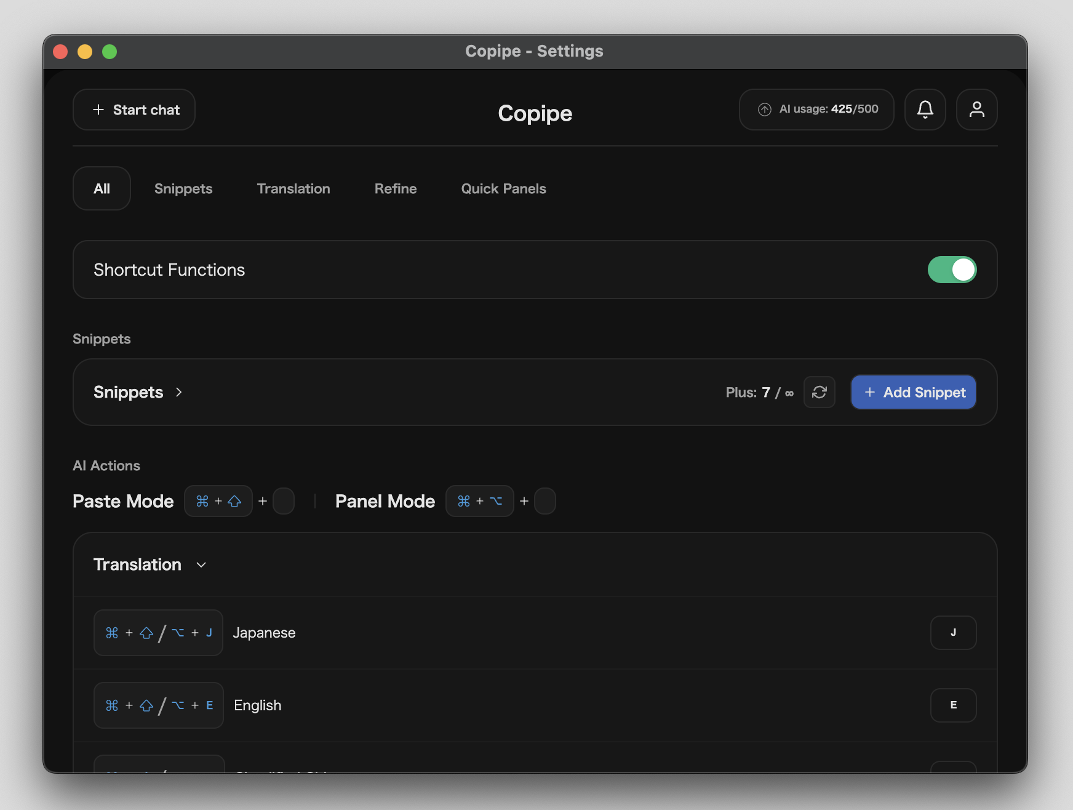Collapse the Translation section

point(201,564)
